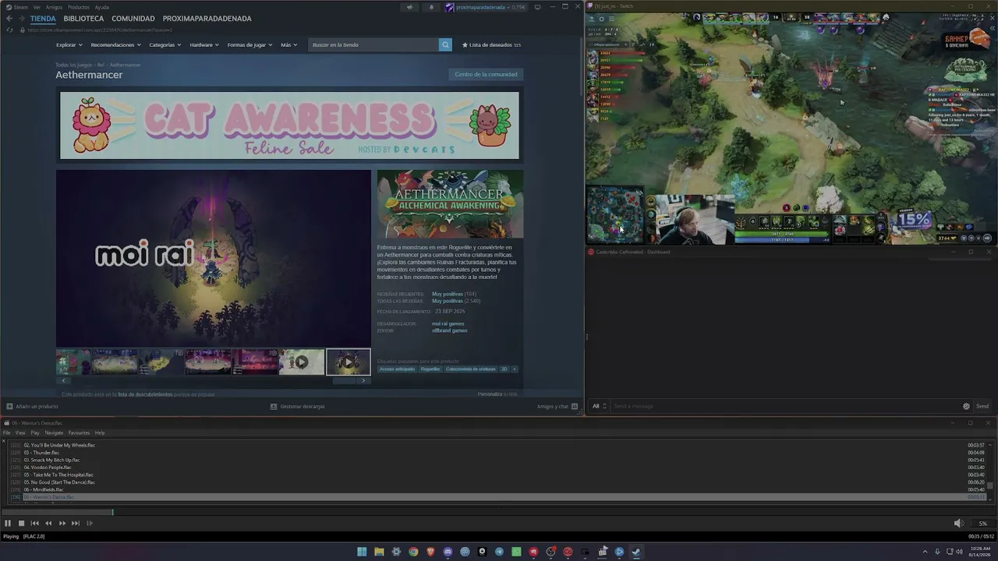Open Chrome from taskbar

(413, 552)
